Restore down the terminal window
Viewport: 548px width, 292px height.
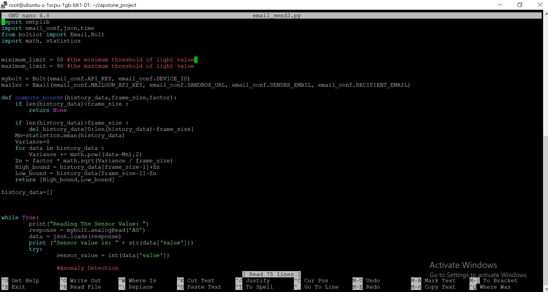coord(520,5)
